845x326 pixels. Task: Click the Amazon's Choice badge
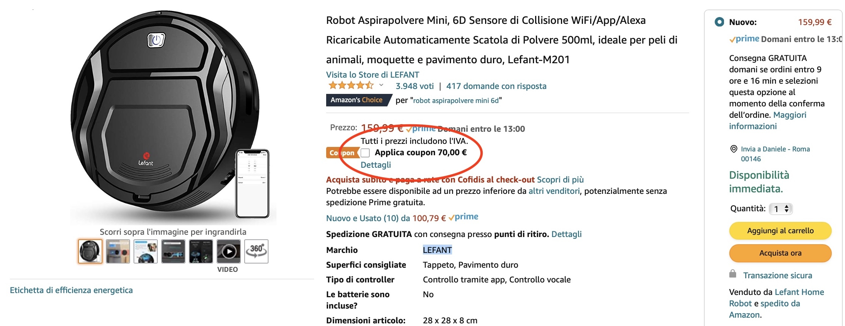pos(357,100)
